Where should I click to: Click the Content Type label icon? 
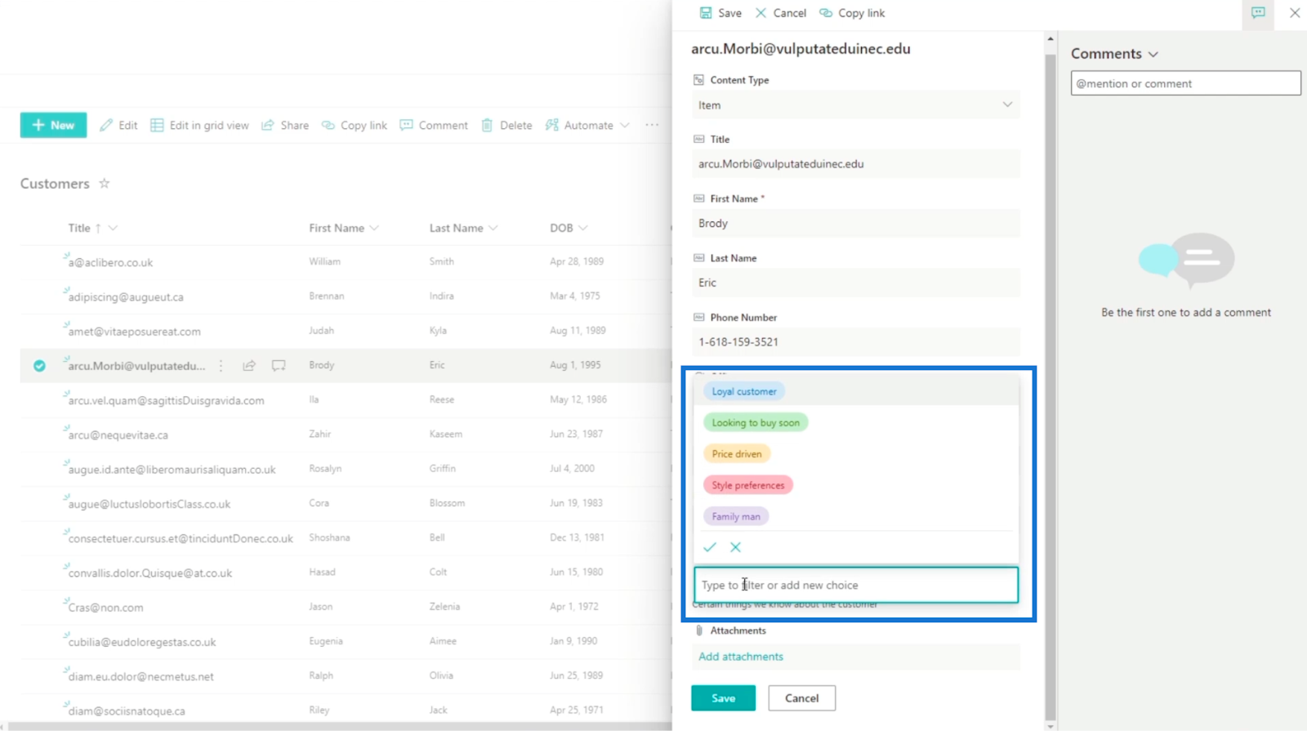tap(698, 80)
